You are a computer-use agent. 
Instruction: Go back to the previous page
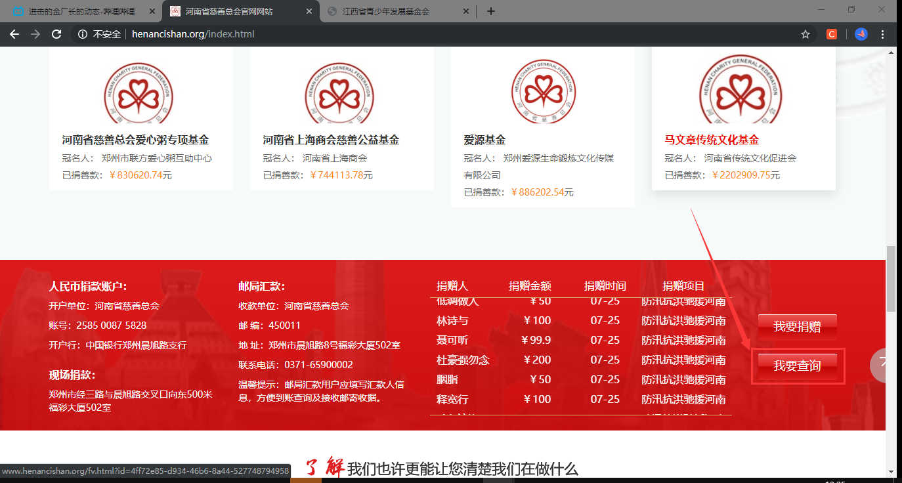14,34
